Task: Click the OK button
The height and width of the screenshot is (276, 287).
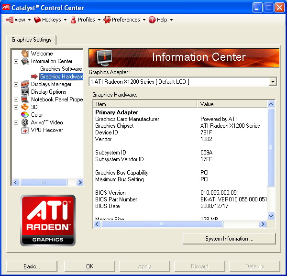Action: [89, 266]
